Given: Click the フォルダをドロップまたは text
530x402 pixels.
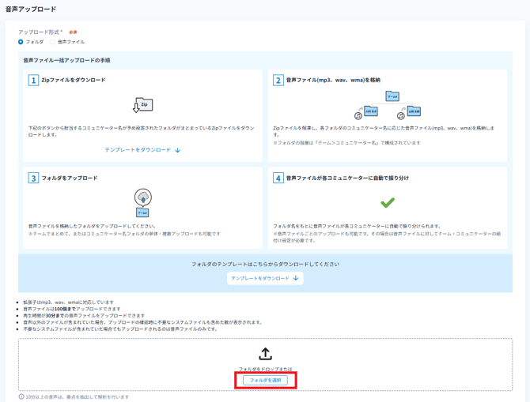Looking at the screenshot, I should pos(265,369).
